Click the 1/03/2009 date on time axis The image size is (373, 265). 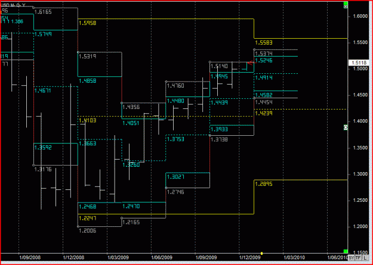coord(118,258)
